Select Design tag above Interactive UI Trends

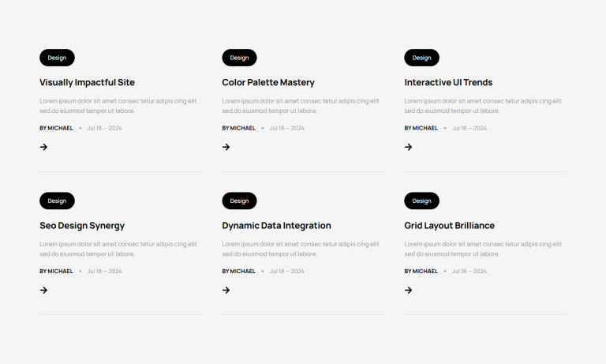(x=421, y=58)
